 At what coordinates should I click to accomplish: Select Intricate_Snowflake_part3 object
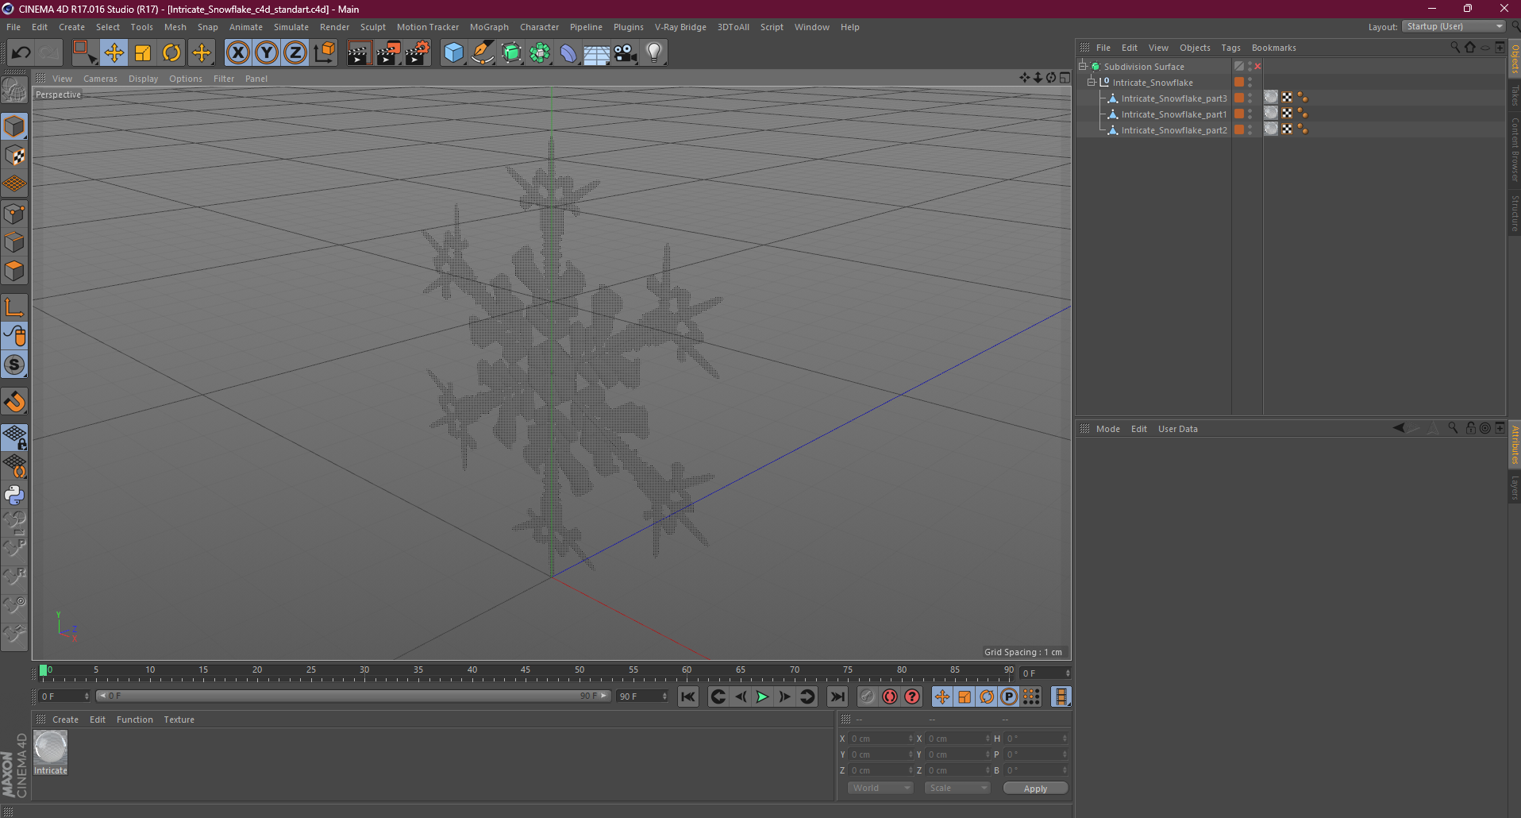point(1173,98)
